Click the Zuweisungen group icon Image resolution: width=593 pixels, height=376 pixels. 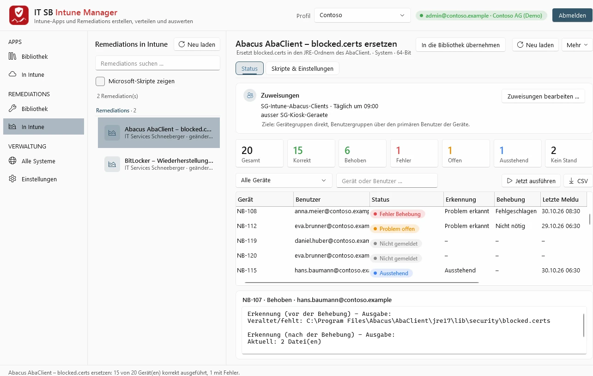tap(250, 95)
